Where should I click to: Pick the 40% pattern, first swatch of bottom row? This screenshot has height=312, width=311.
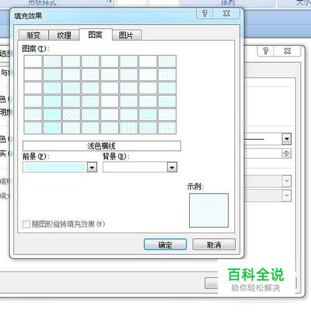tap(33, 128)
